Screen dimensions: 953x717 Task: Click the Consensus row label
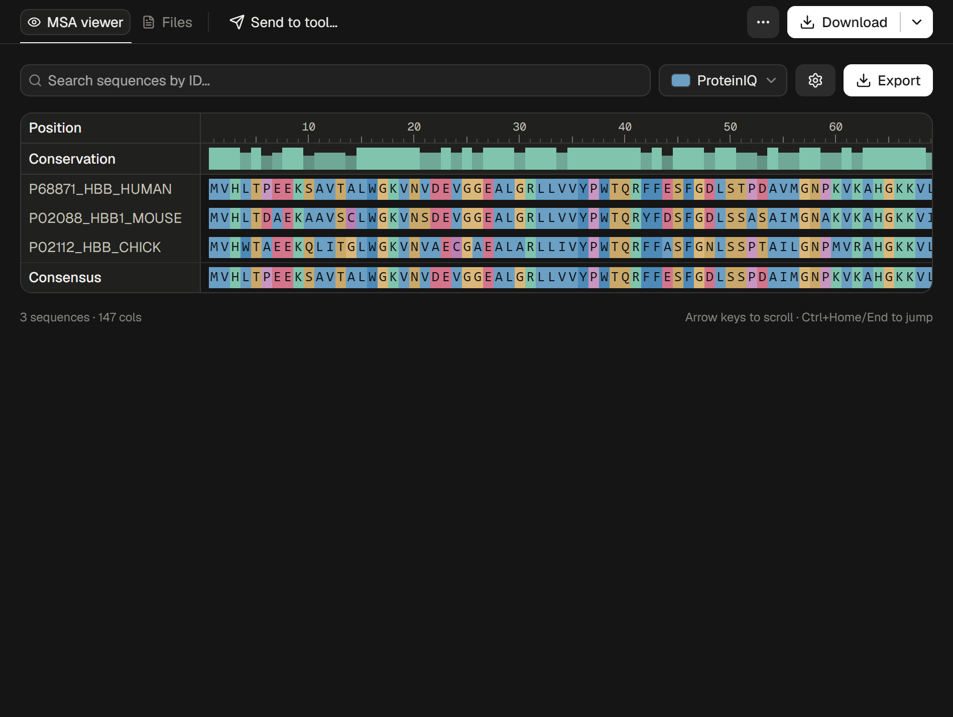coord(65,277)
